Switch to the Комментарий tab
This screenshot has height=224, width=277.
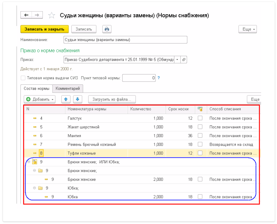68,89
